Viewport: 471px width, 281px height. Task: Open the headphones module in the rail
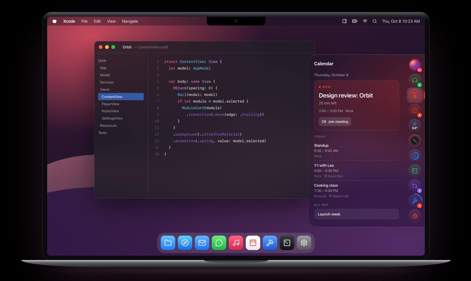414,80
